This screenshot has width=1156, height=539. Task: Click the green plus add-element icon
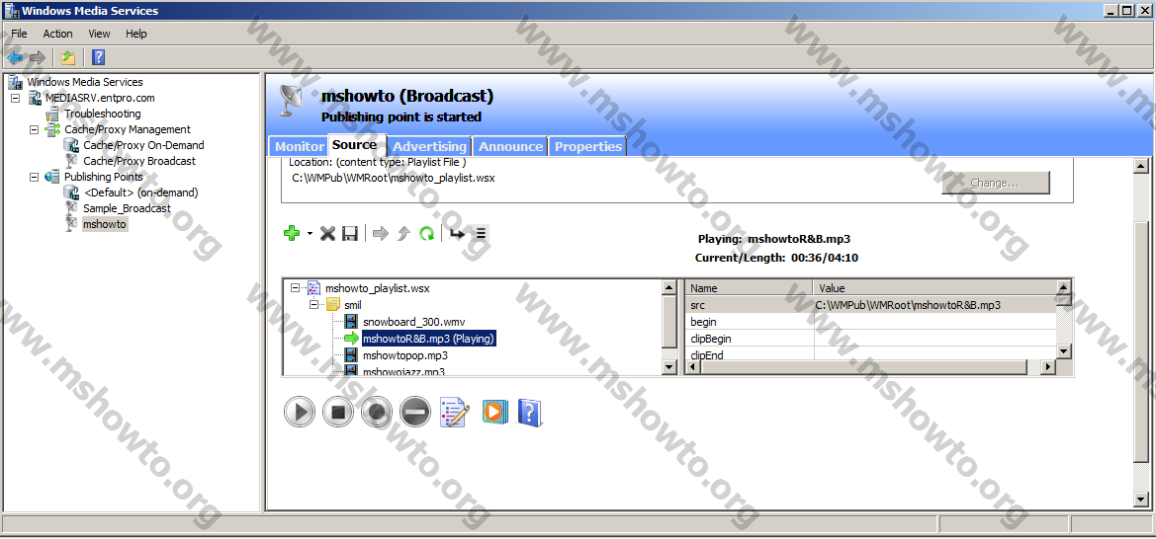(x=292, y=233)
